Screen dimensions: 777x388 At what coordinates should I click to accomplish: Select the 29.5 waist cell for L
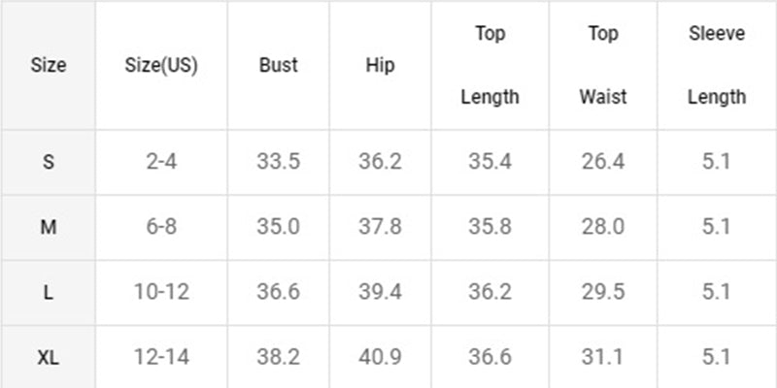coord(603,292)
